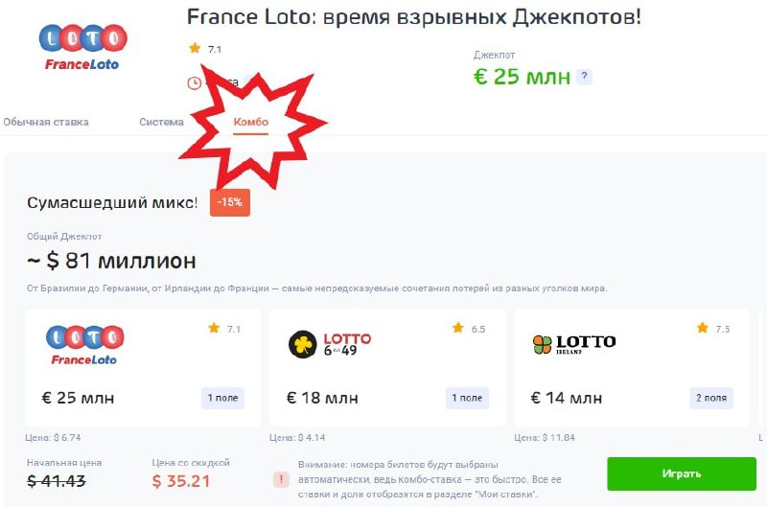Click the red exclamation warning icon

coord(281,479)
